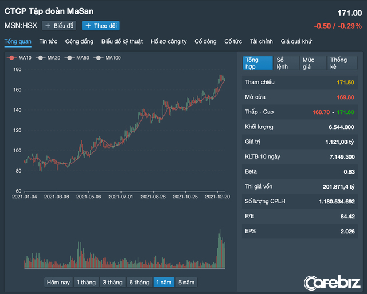This screenshot has height=294, width=367.
Task: Open the Mức giá panel tab
Action: click(313, 63)
